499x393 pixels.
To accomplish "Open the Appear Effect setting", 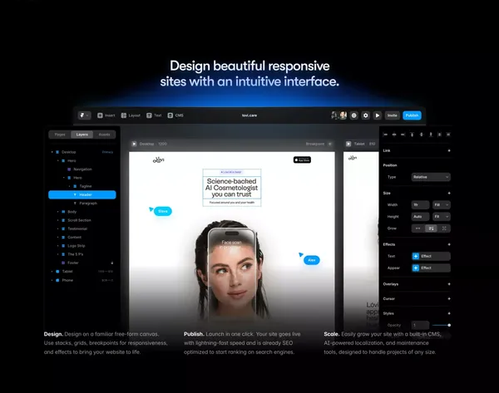I will coord(431,268).
